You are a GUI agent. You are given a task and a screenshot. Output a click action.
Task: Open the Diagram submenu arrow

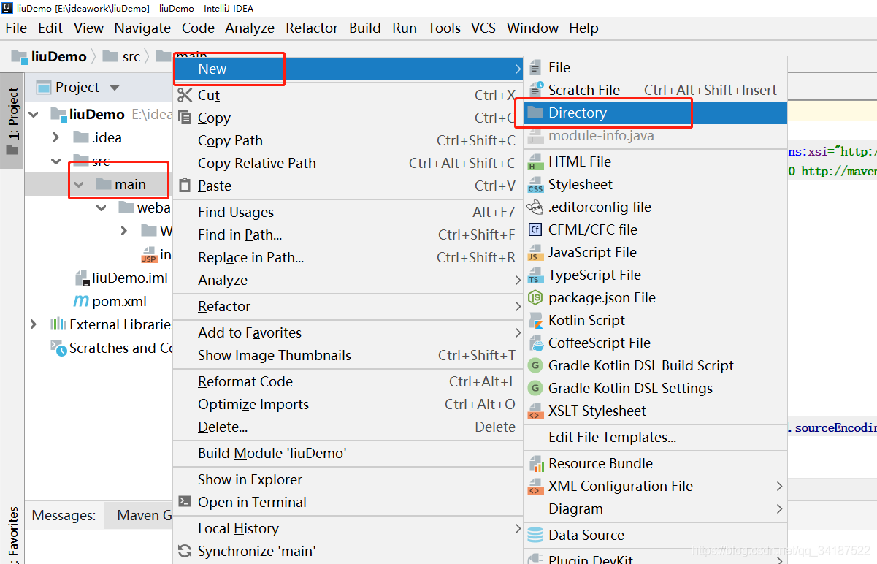[x=779, y=508]
